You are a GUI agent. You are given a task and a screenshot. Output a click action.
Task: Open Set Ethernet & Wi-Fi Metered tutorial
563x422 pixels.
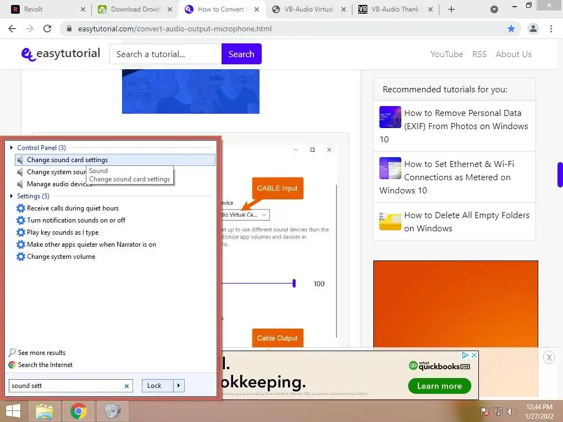[x=455, y=177]
